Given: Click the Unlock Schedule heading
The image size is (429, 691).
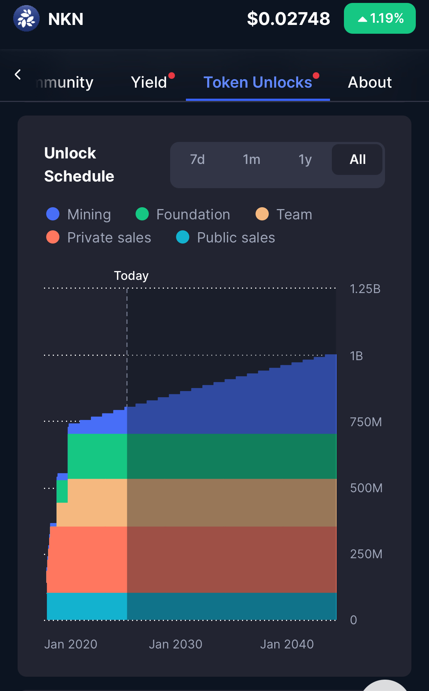Looking at the screenshot, I should [79, 165].
